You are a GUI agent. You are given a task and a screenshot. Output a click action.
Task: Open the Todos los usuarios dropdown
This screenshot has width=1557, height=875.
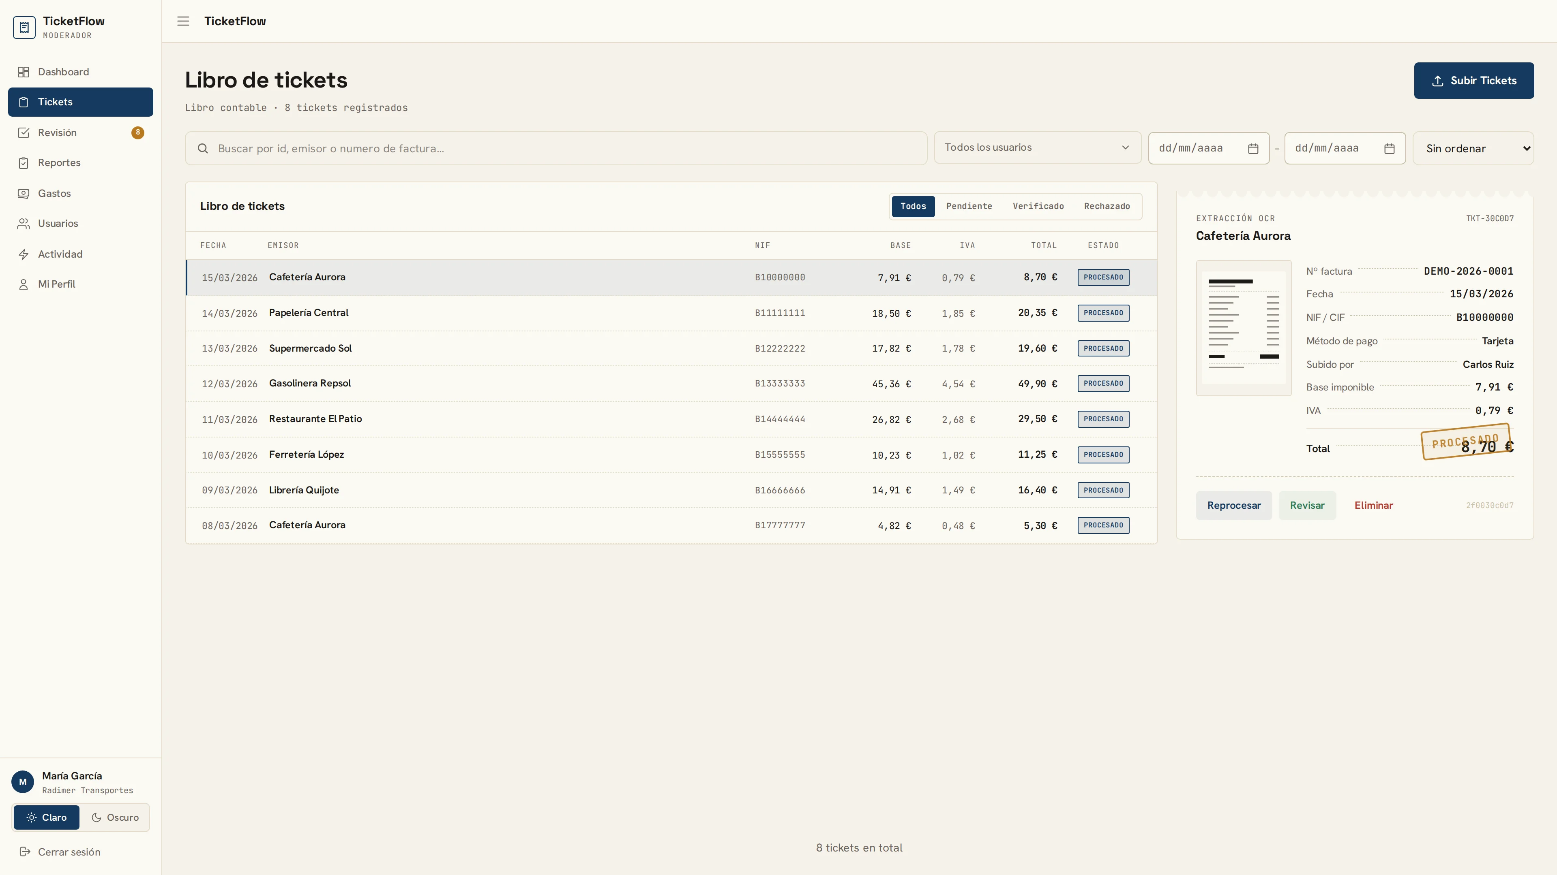(x=1037, y=148)
